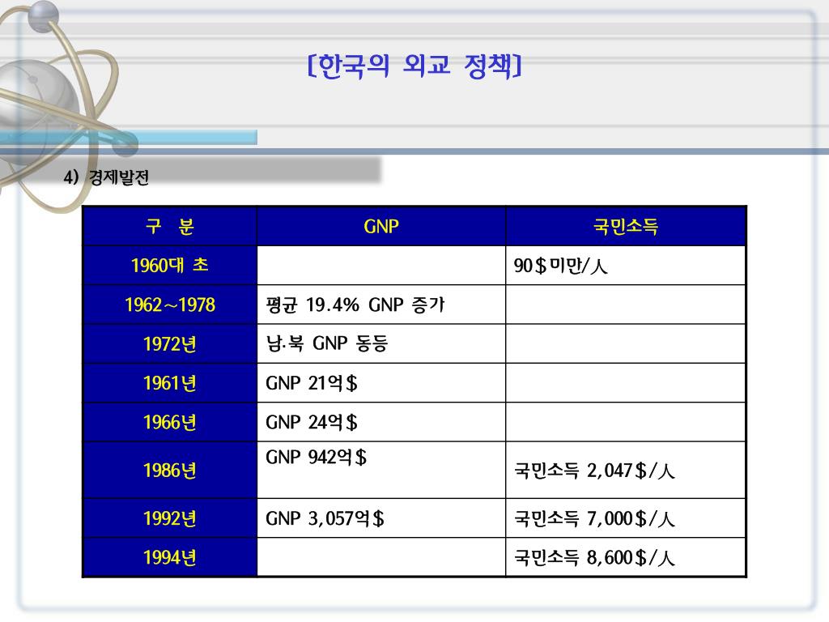The image size is (829, 622).
Task: Click the cell 국민소득 2,047$/人
Action: pos(626,471)
